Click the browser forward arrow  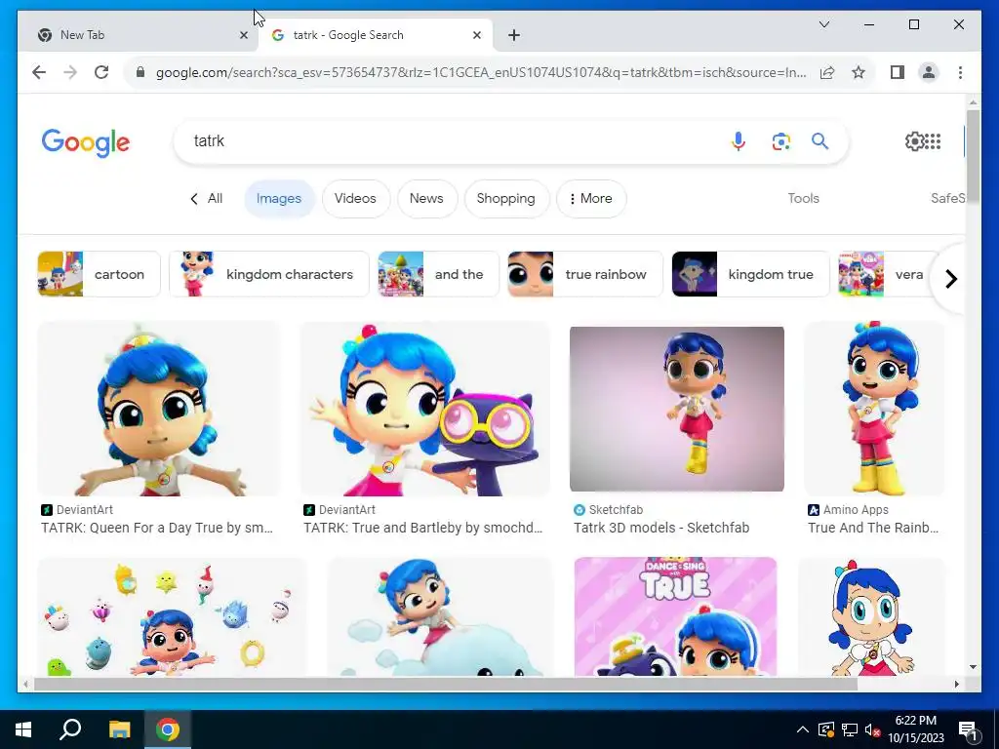[70, 72]
